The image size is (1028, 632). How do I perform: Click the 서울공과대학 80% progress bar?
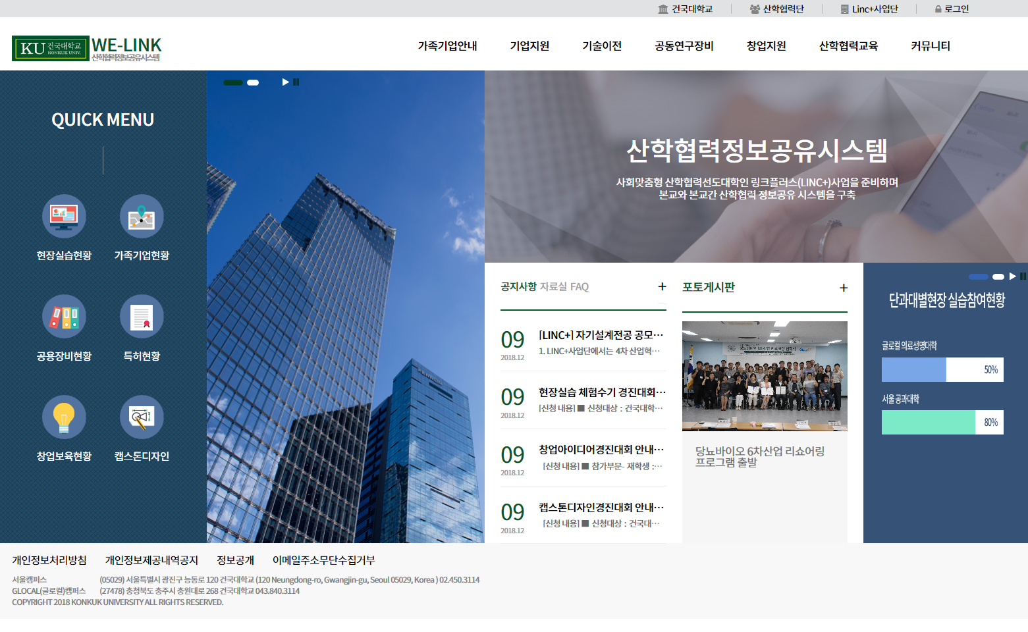click(942, 423)
